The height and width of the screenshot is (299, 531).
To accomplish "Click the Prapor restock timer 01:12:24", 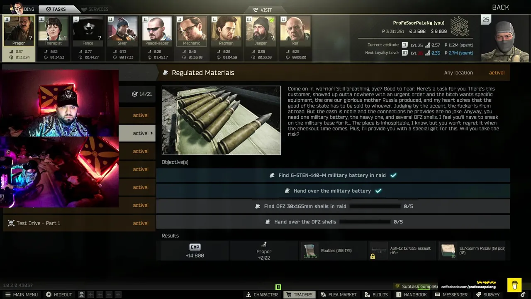I will (19, 57).
